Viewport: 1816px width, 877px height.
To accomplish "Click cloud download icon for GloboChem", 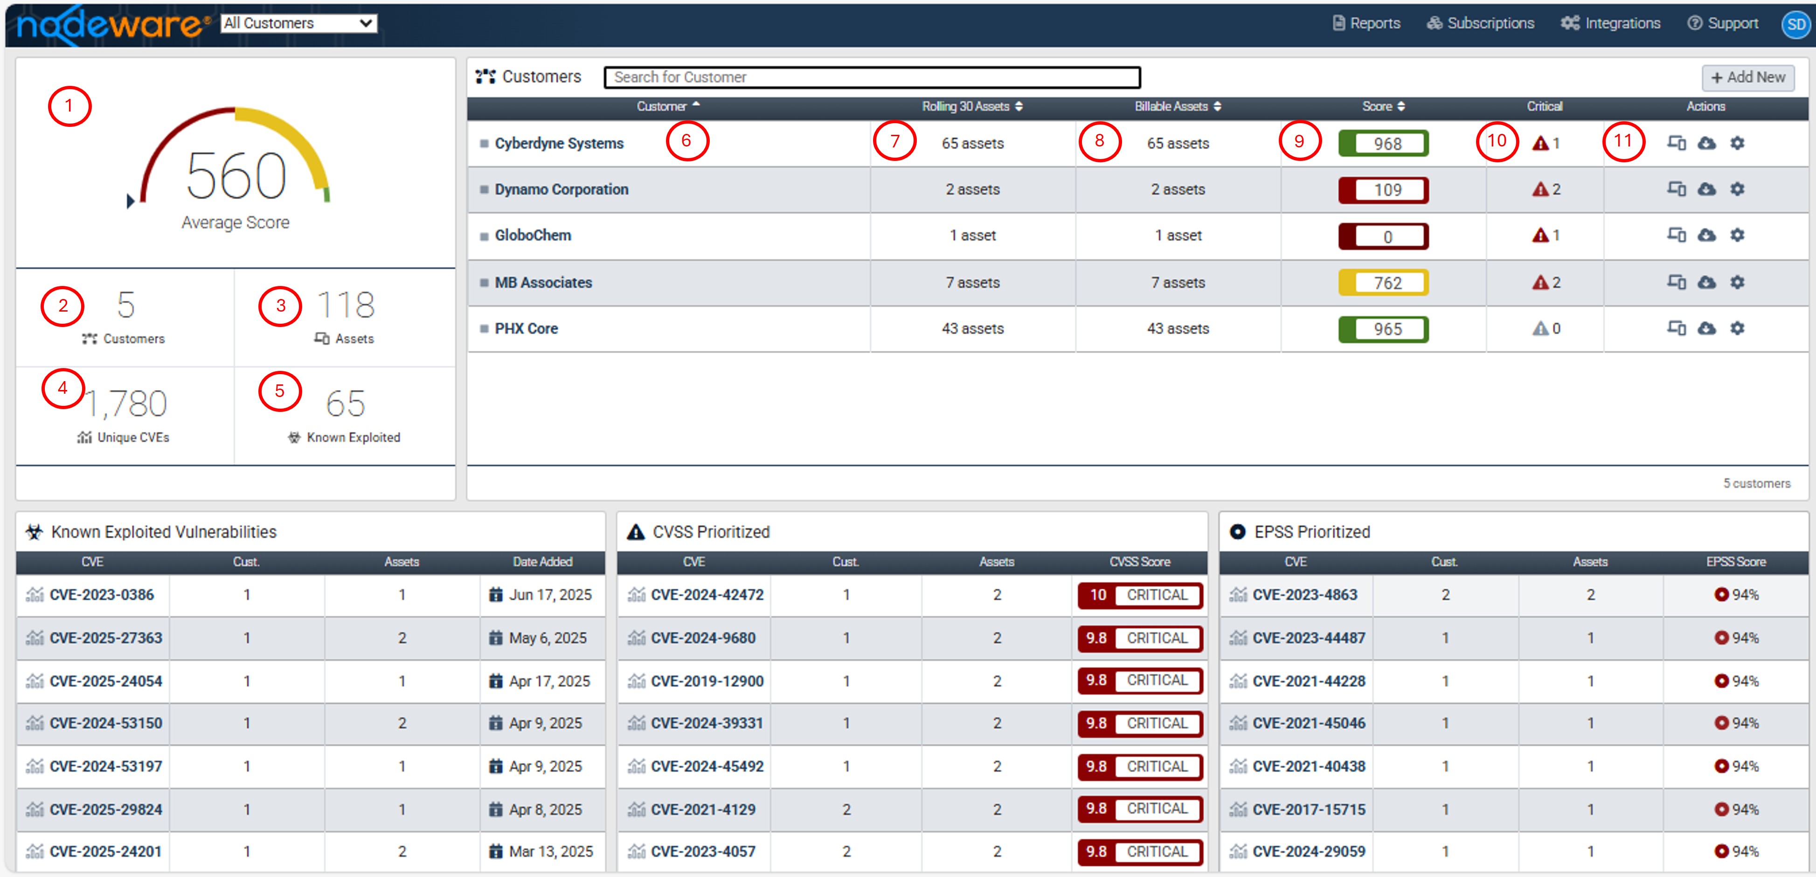I will click(x=1706, y=235).
